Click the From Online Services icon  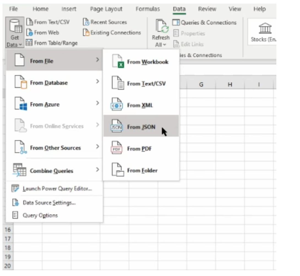pos(21,125)
